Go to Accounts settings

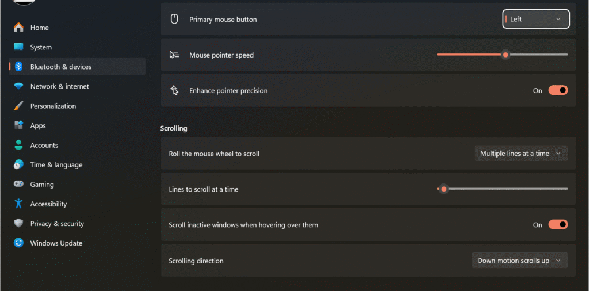tap(44, 145)
